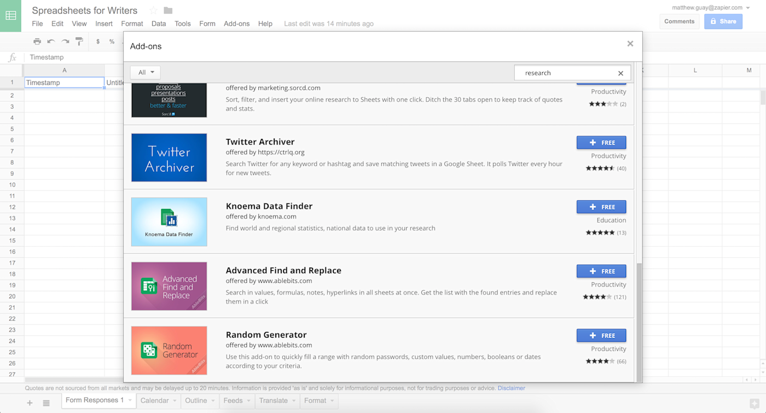Open Outline tab dropdown arrow

(213, 401)
